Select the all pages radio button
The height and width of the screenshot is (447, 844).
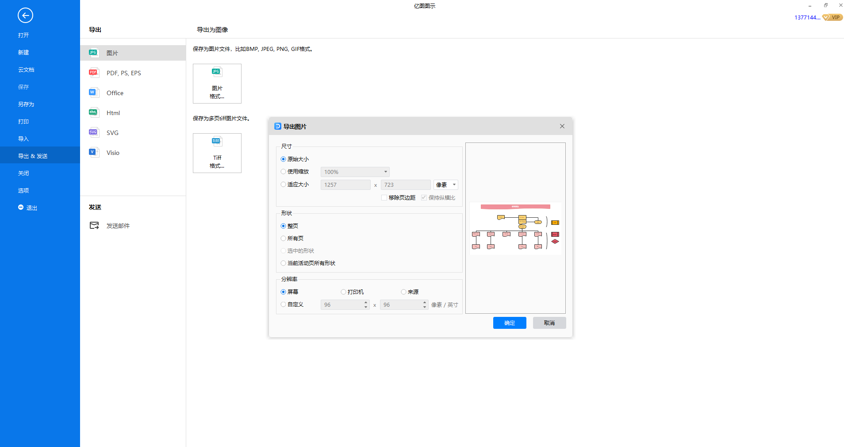coord(283,239)
